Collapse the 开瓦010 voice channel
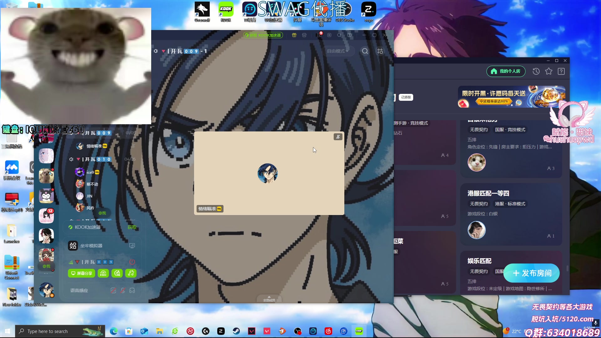Viewport: 601px width, 338px height. pos(78,159)
